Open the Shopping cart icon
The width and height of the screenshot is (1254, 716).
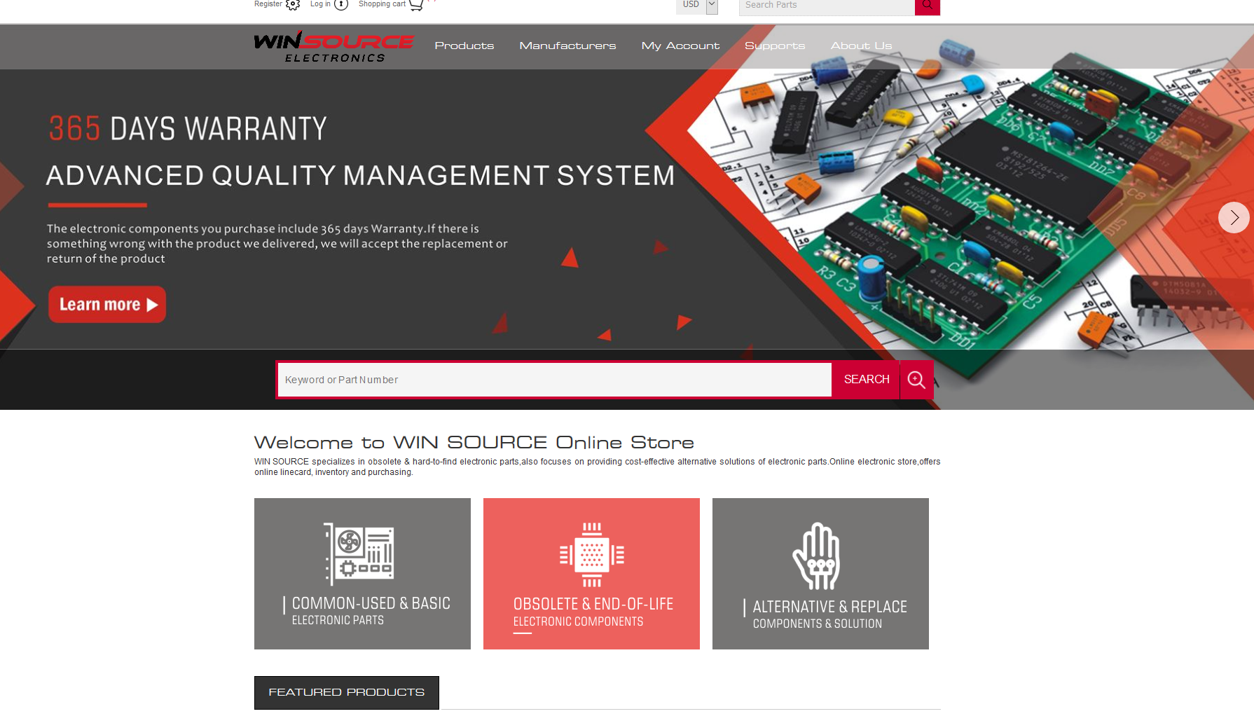tap(417, 6)
